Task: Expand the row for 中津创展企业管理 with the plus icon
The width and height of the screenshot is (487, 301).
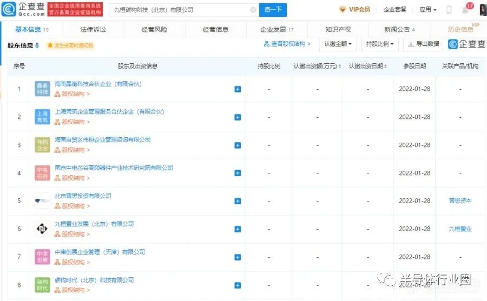Action: pos(238,257)
